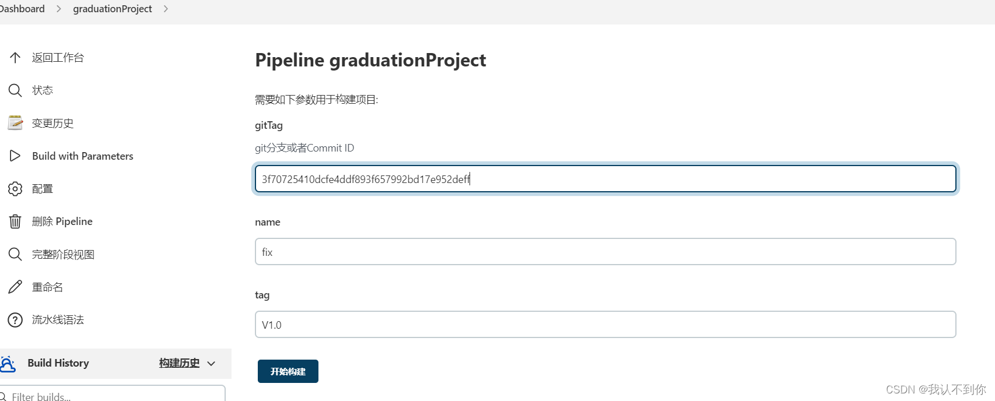Focus the gitTag commit ID field

605,178
